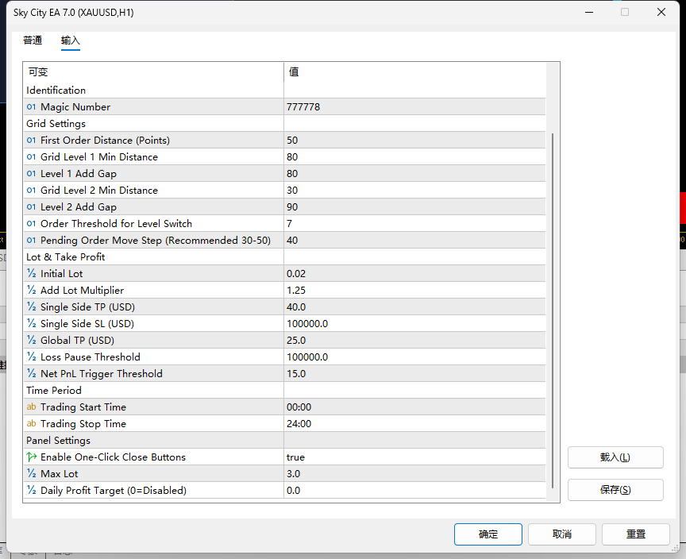
Task: Click the 确定 button to confirm
Action: (x=488, y=534)
